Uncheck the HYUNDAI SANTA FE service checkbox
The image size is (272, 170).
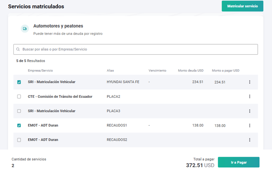(x=19, y=82)
